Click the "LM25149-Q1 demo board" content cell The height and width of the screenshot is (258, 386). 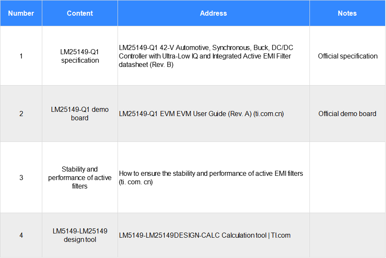80,114
